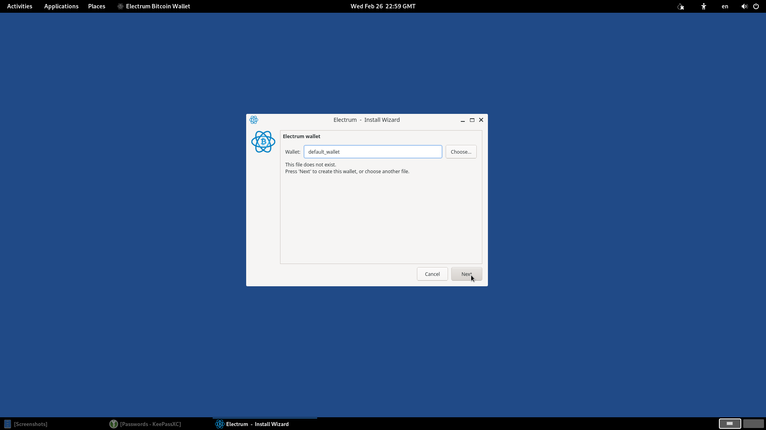Open the Activities overview
The height and width of the screenshot is (430, 766).
[x=20, y=6]
